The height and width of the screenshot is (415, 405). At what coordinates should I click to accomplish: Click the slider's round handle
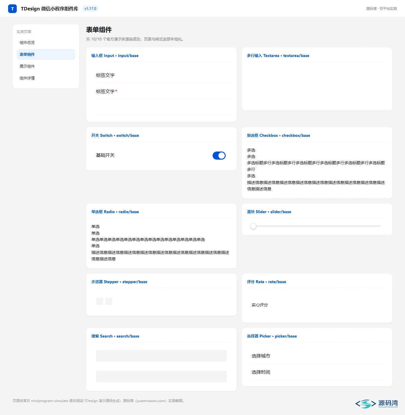click(x=253, y=226)
